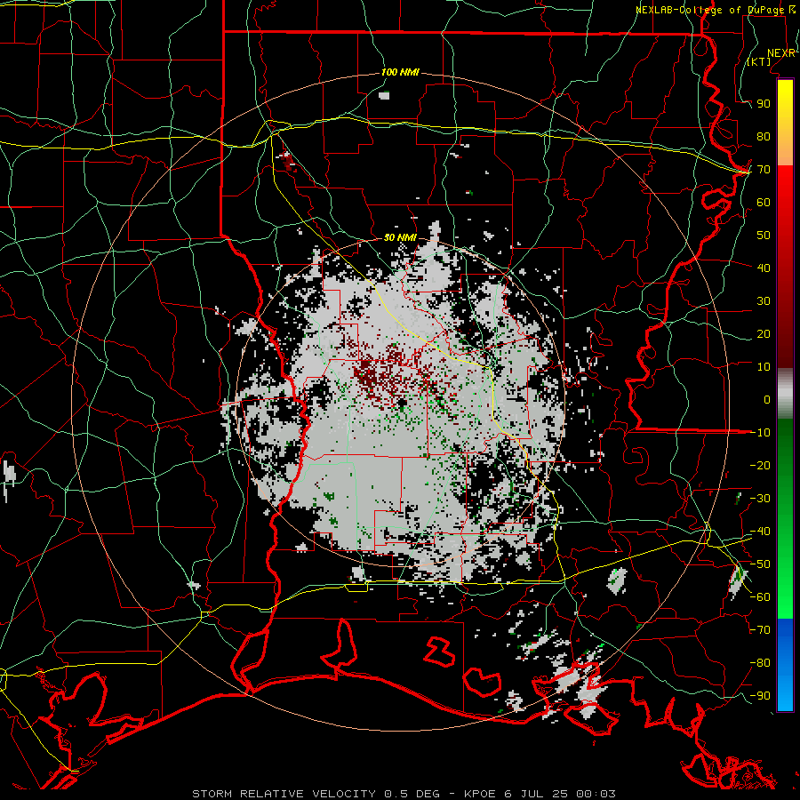Image resolution: width=800 pixels, height=800 pixels.
Task: Click the "00:03" timestamp in the footer
Action: [x=596, y=794]
